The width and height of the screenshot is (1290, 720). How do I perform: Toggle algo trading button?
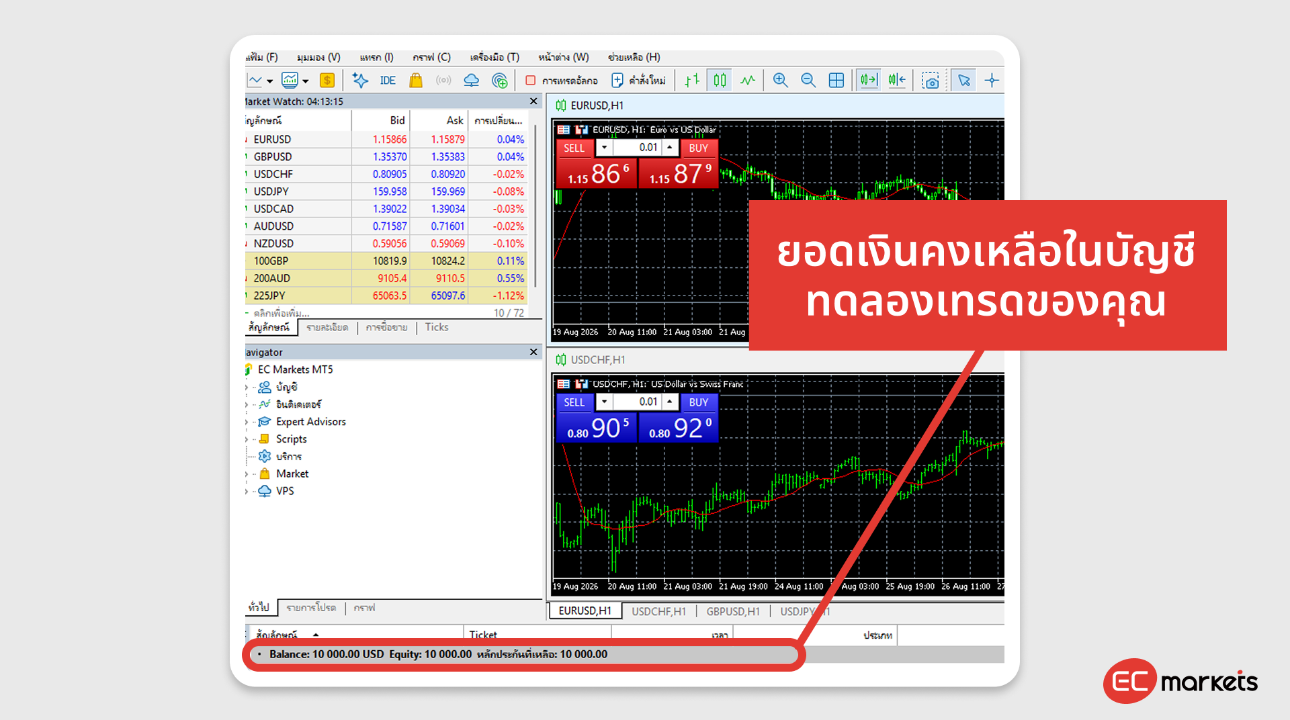coord(562,81)
